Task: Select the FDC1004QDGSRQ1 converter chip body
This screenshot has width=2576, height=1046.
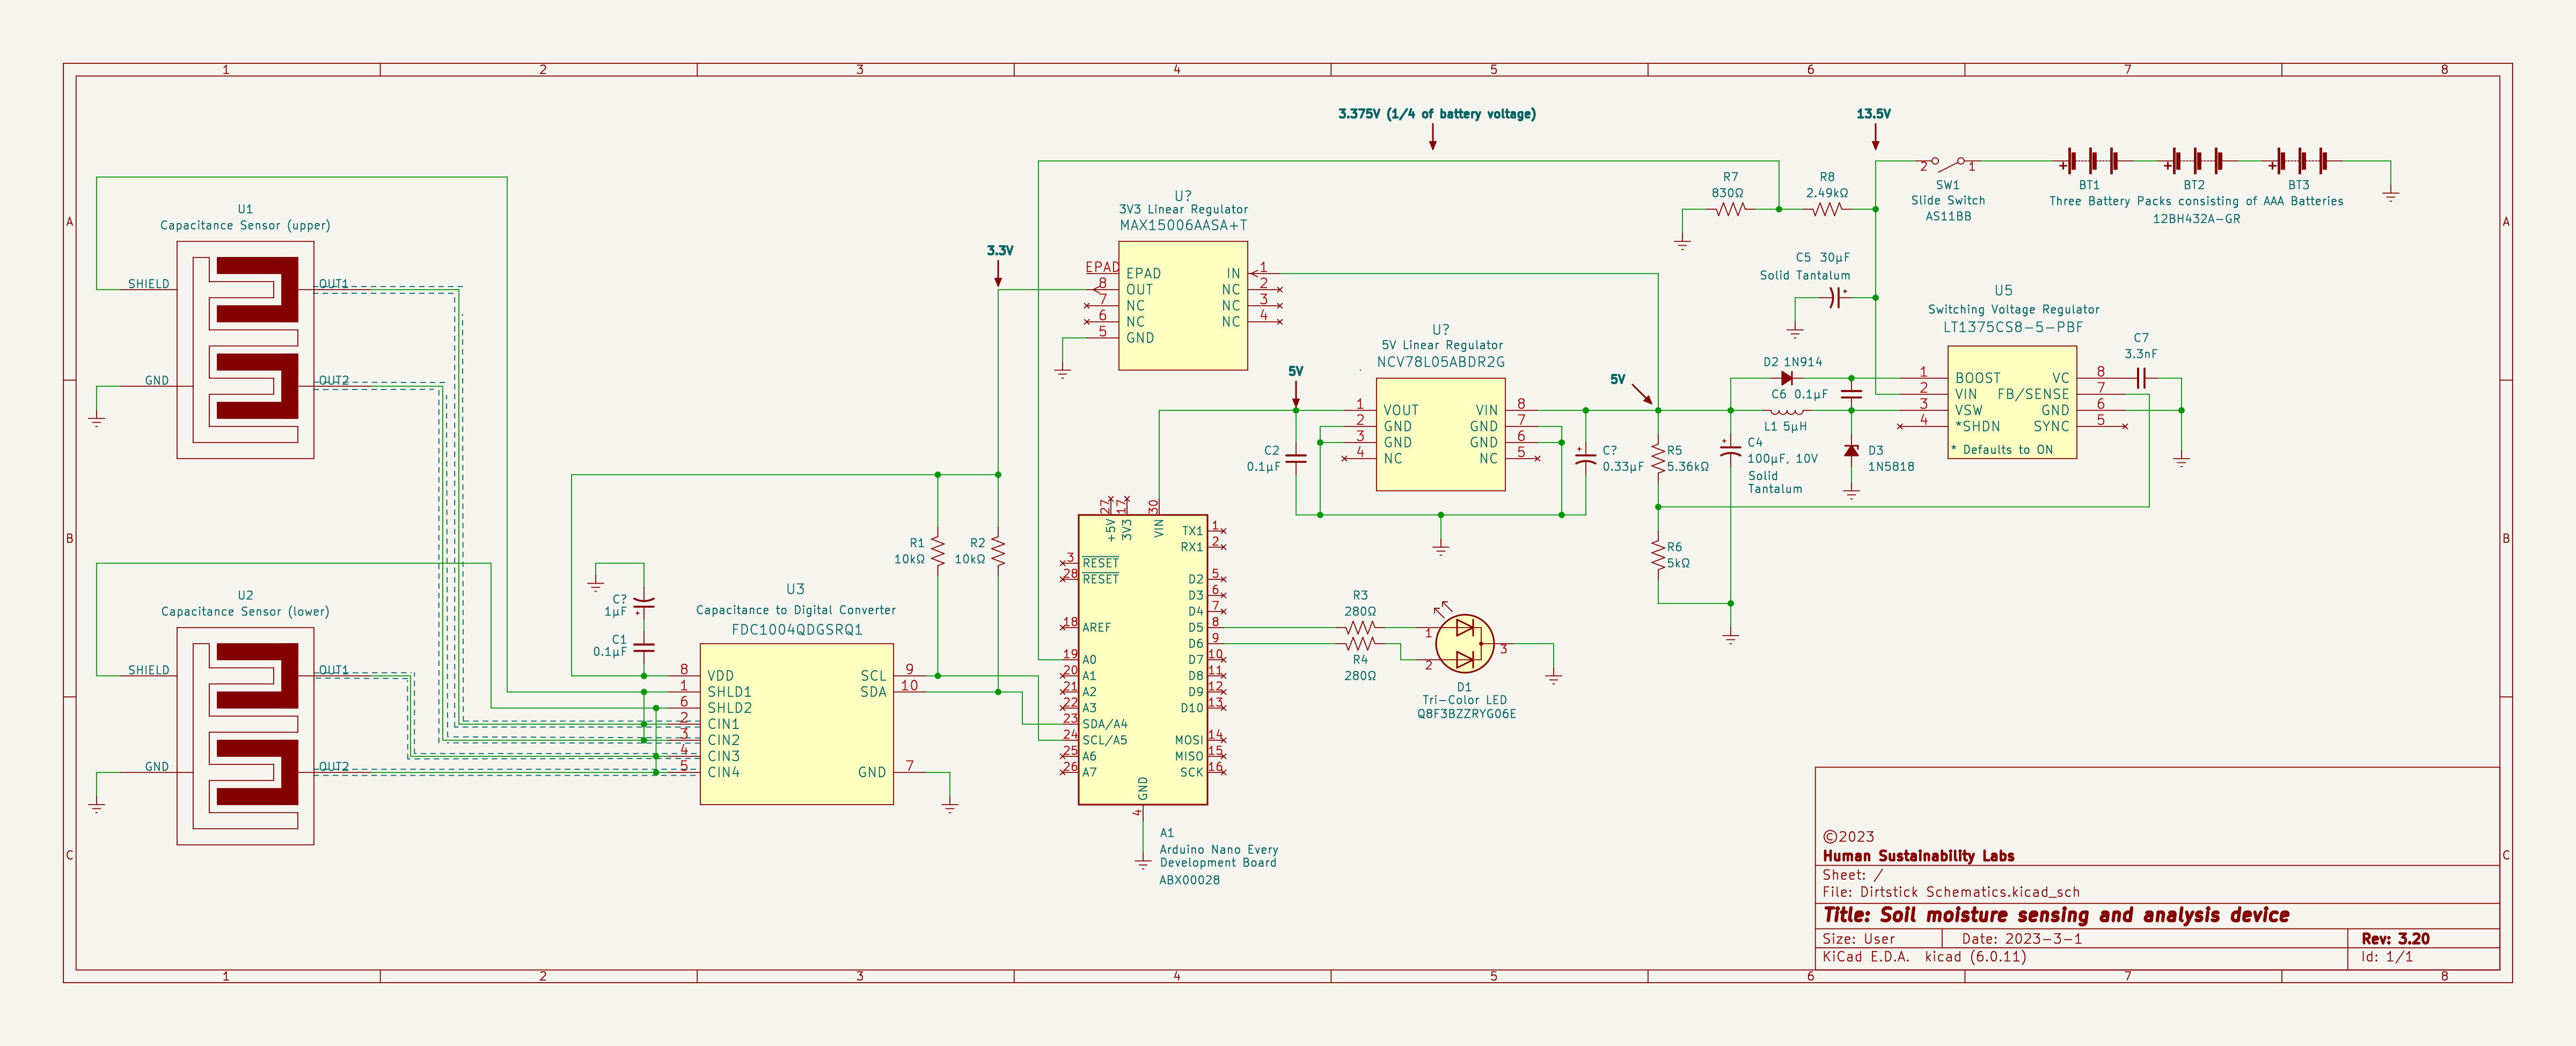Action: 796,724
